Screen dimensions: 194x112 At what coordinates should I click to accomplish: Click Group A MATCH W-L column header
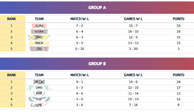point(80,19)
